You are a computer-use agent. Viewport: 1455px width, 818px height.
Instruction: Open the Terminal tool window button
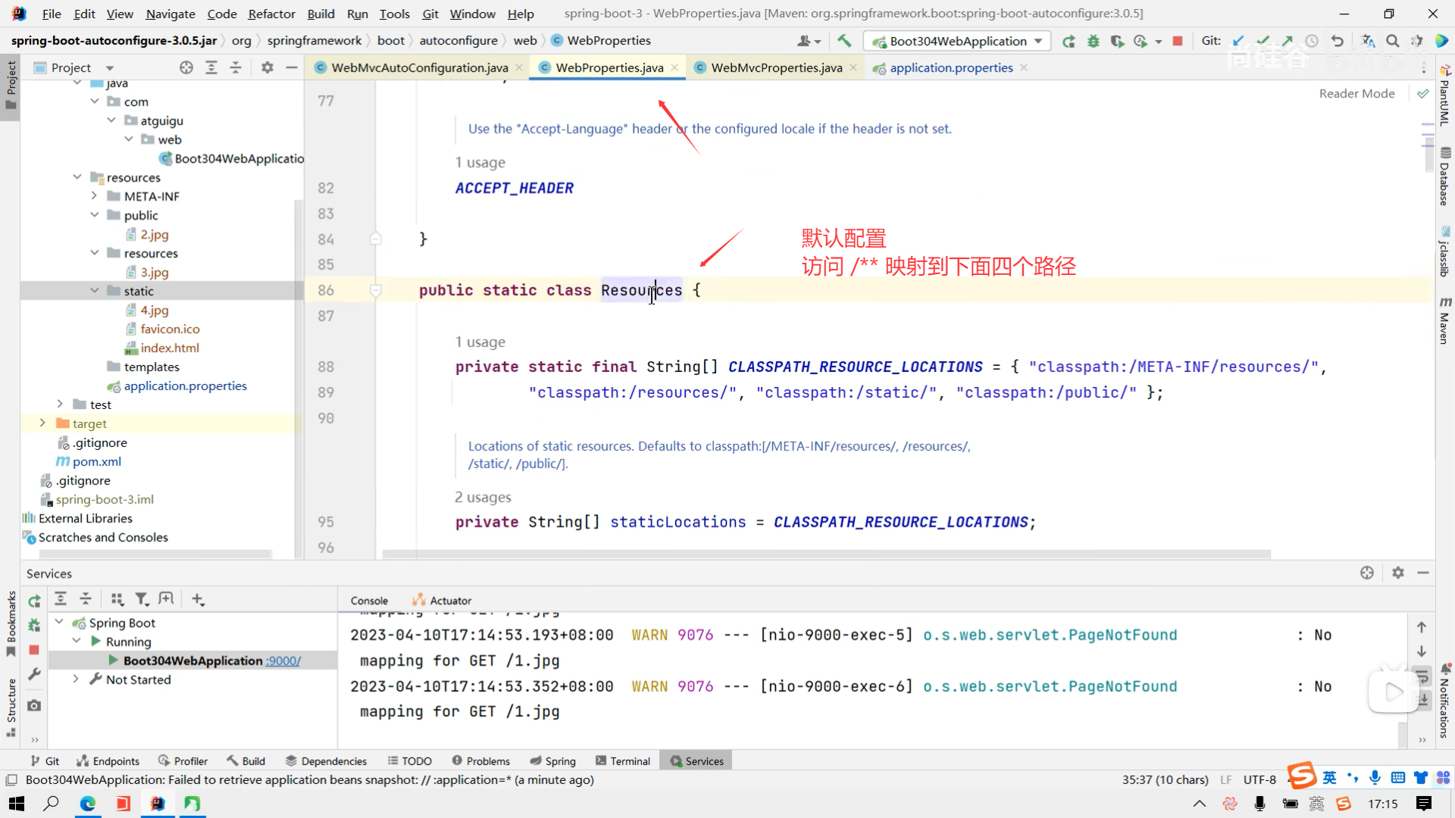(x=623, y=760)
